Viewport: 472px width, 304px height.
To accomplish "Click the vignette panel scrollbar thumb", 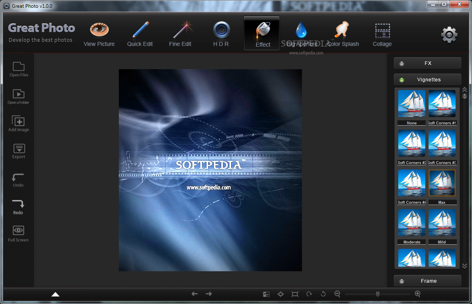I will pyautogui.click(x=465, y=96).
